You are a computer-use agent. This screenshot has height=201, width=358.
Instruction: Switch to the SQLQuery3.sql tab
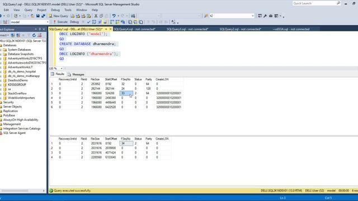click(x=187, y=29)
